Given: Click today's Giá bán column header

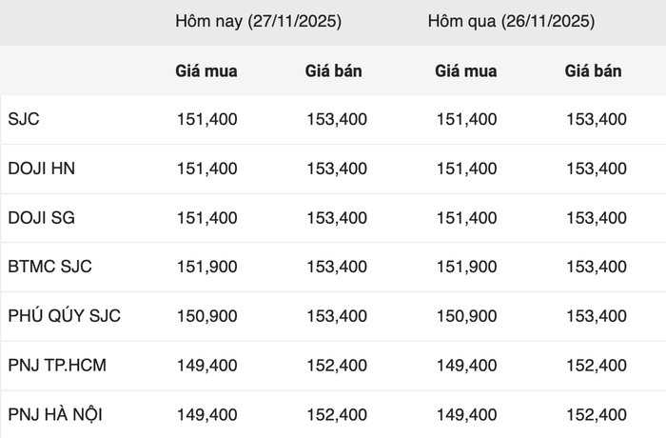Looking at the screenshot, I should [334, 71].
